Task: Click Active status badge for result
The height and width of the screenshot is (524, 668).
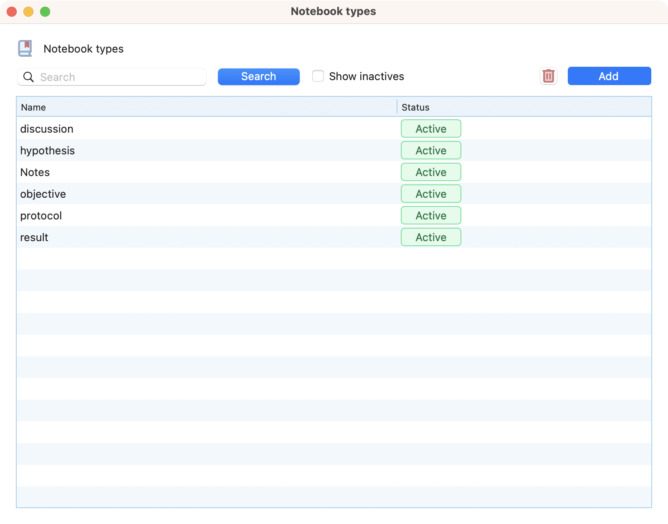Action: [x=430, y=237]
